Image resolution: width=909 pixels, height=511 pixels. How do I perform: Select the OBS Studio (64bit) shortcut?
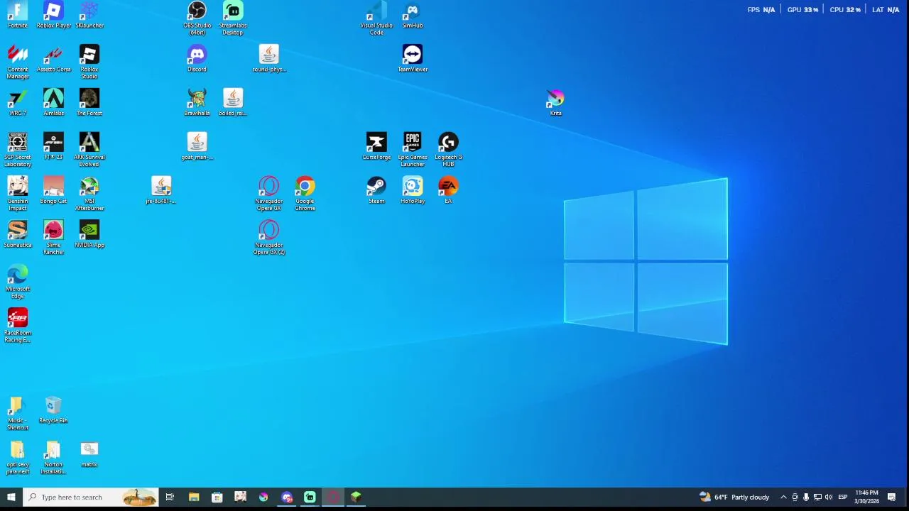[x=197, y=18]
